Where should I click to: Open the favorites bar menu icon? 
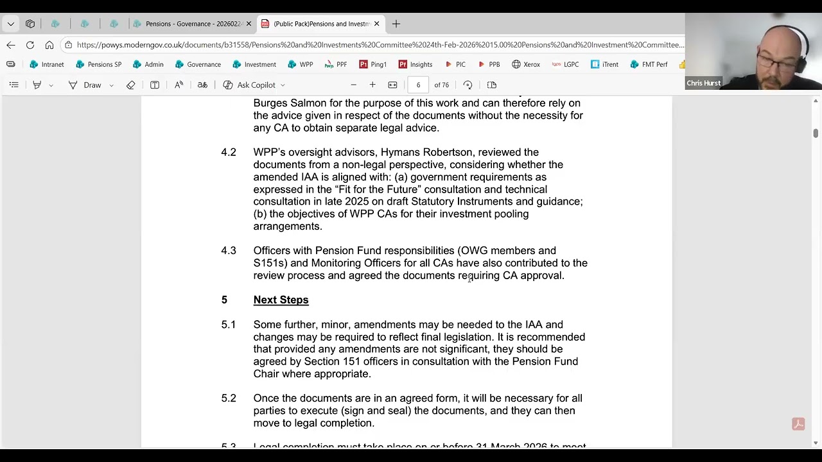(11, 64)
